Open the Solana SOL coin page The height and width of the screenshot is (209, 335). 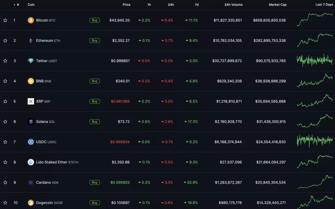(x=45, y=121)
